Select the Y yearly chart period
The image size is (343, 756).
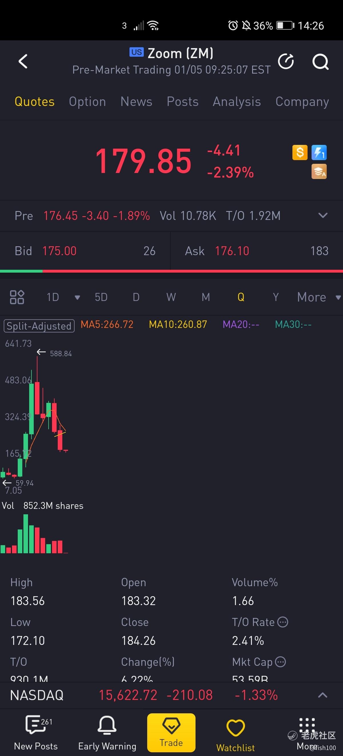(x=276, y=297)
